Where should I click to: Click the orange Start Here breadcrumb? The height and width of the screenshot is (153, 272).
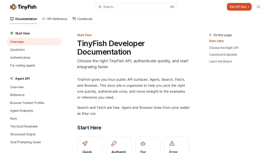(84, 35)
